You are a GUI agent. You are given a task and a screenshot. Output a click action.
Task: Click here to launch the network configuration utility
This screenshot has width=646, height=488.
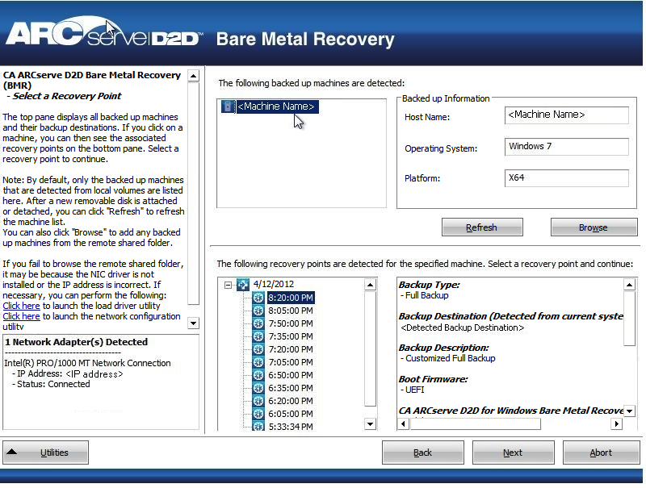point(21,315)
